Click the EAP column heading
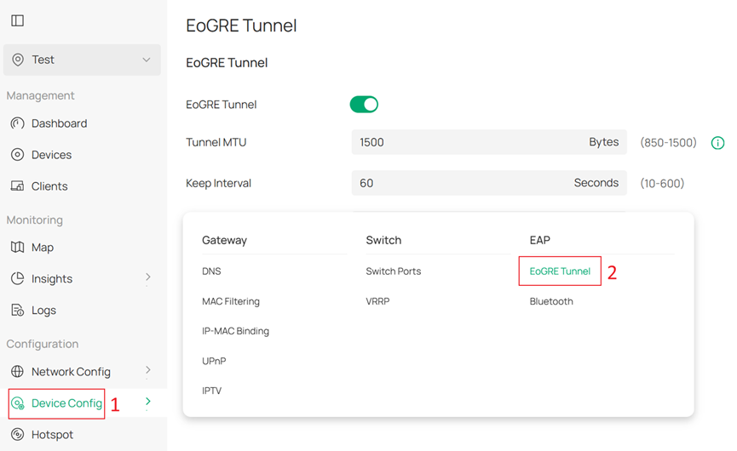 (x=539, y=240)
